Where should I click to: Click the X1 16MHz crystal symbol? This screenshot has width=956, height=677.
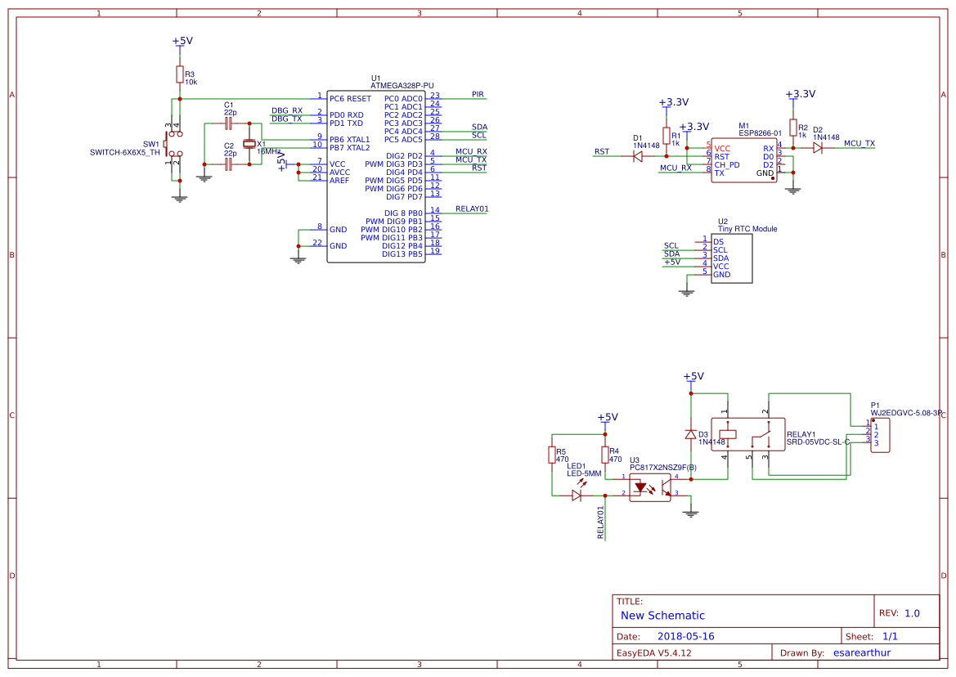coord(250,144)
